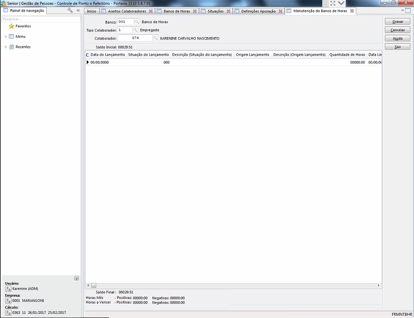Open the Colaborador search magnifier icon
The width and height of the screenshot is (414, 318).
(x=155, y=38)
